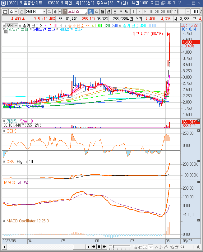The image size is (203, 252).
Task: Click the magnifier zoom icon at bottom
Action: coord(182,247)
